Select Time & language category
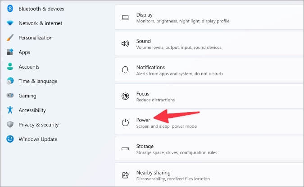Image resolution: width=304 pixels, height=187 pixels. 38,81
